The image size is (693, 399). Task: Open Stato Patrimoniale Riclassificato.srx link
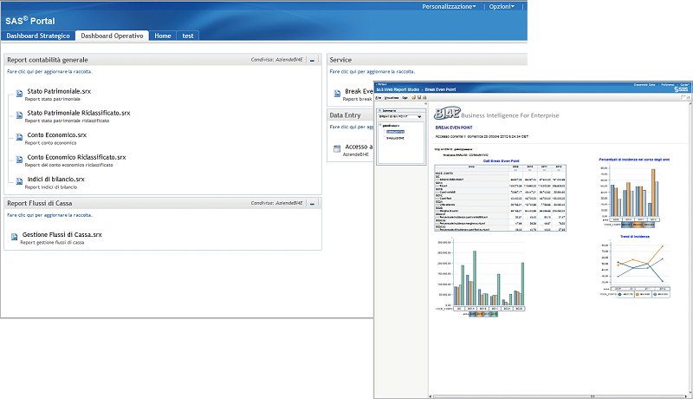click(79, 113)
